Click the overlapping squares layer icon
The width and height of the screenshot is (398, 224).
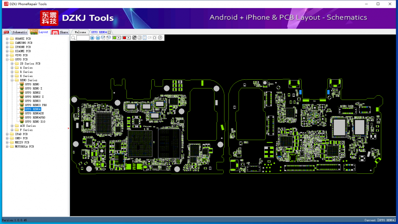pos(134,38)
